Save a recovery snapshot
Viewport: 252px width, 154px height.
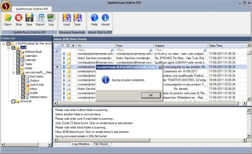click(x=77, y=18)
